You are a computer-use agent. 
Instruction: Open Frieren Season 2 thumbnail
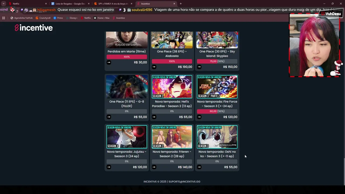(x=172, y=137)
